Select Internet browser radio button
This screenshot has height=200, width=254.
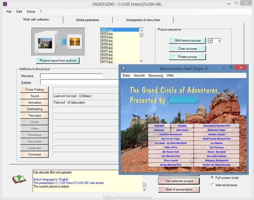pos(212,185)
